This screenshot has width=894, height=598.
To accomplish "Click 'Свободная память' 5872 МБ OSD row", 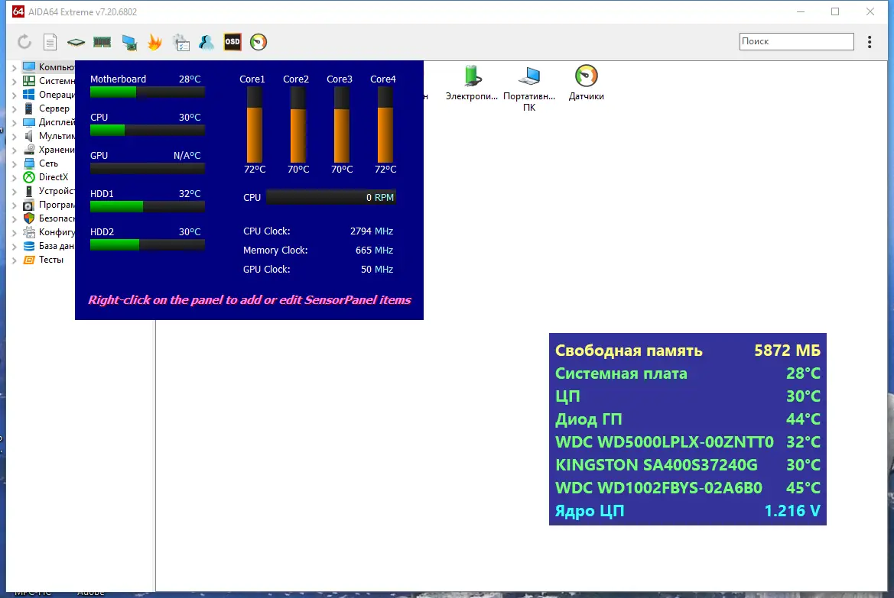I will (x=688, y=351).
